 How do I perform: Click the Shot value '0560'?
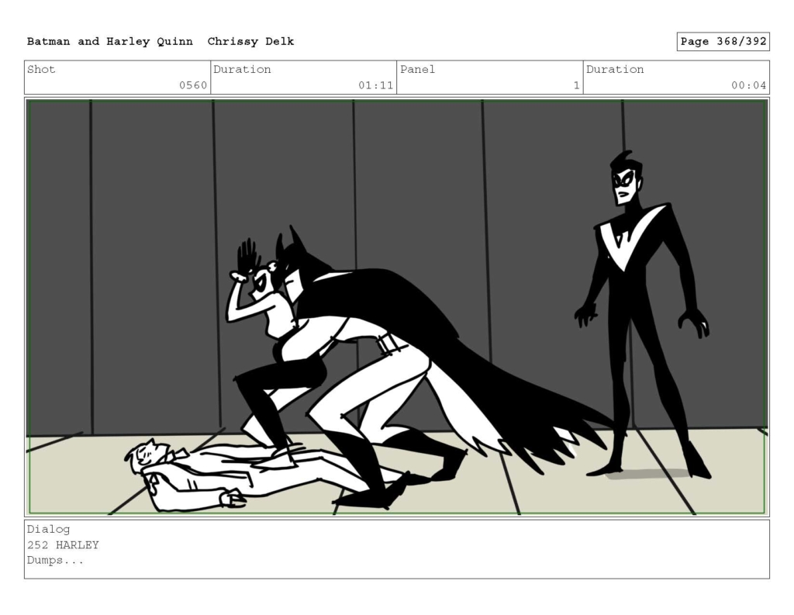(x=193, y=85)
